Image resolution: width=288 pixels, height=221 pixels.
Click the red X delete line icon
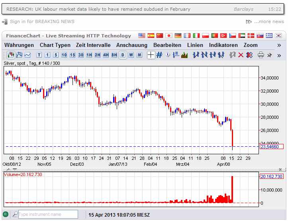pyautogui.click(x=241, y=55)
